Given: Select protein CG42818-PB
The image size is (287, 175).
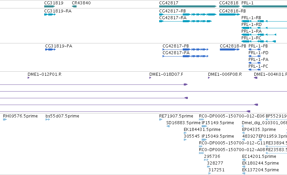Looking at the screenshot, I should coord(230,49).
